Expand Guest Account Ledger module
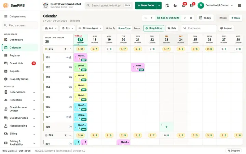 [x=20, y=109]
